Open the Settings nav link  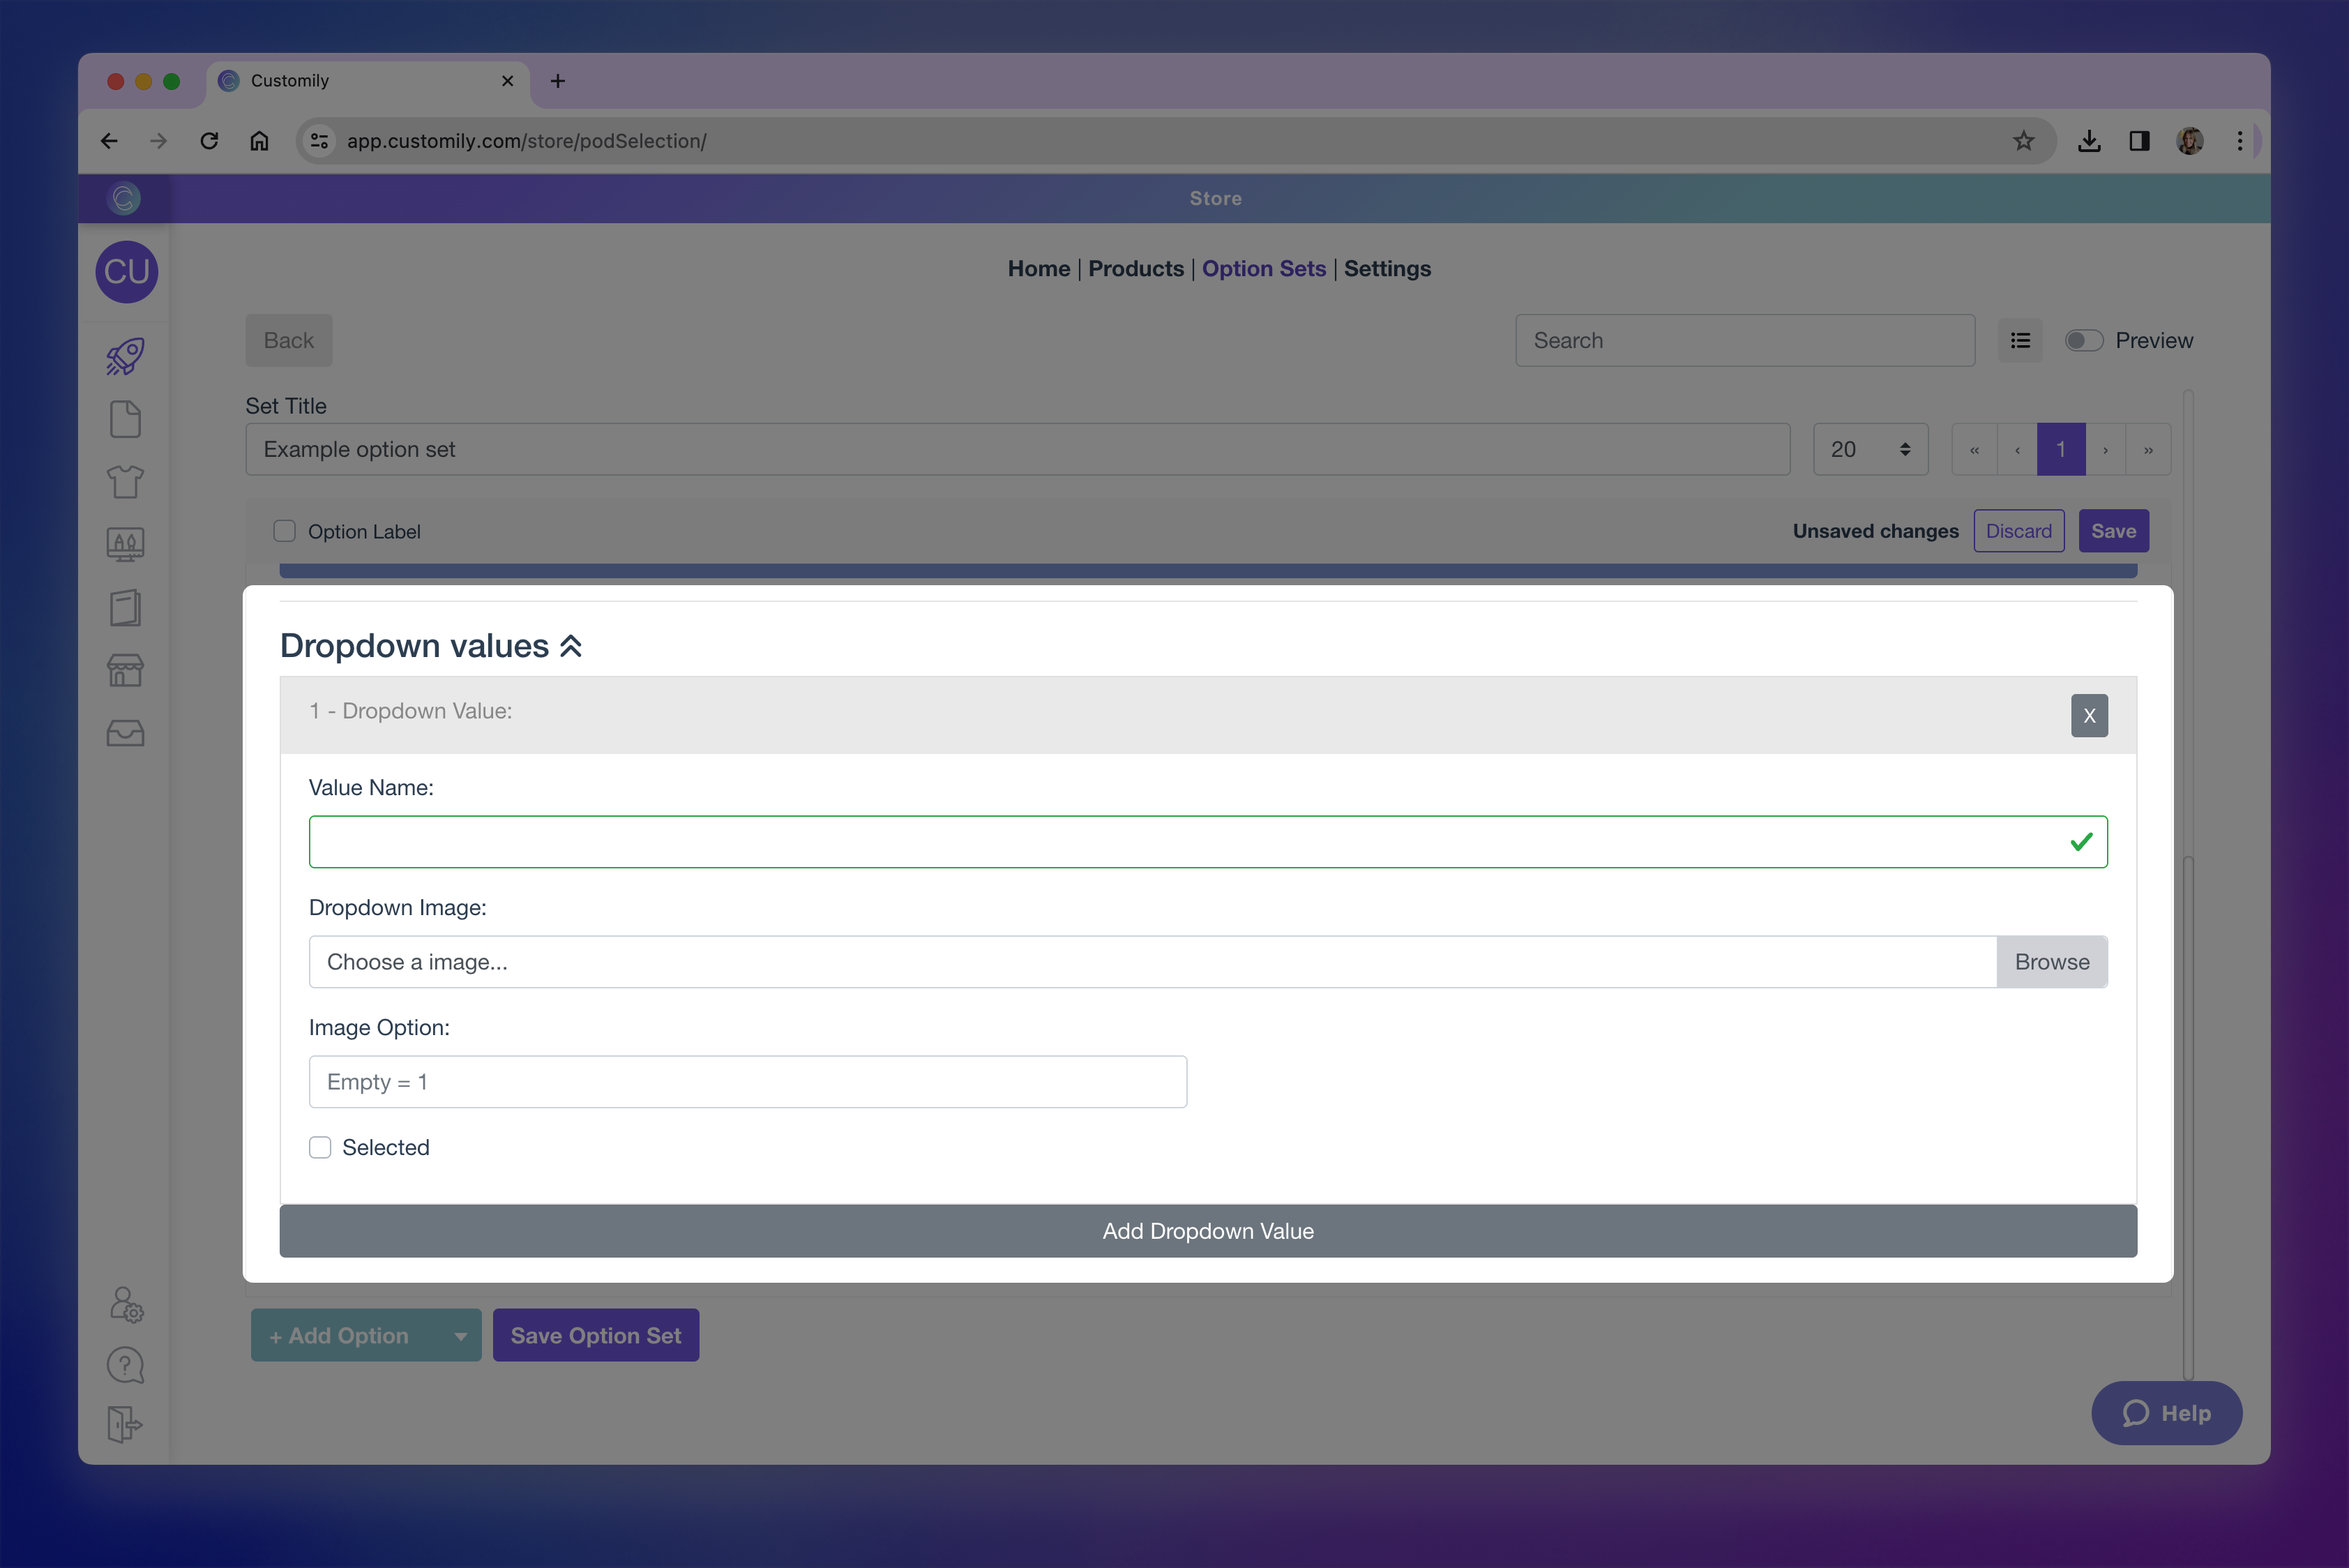(1387, 268)
